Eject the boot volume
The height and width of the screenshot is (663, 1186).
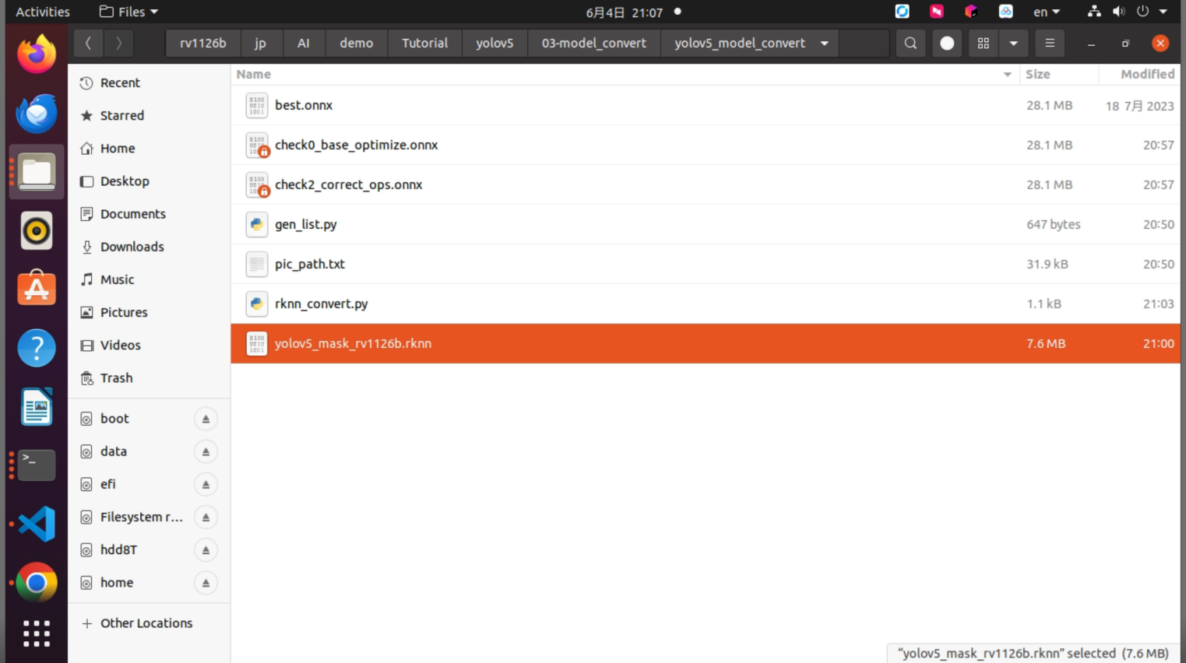(x=206, y=419)
